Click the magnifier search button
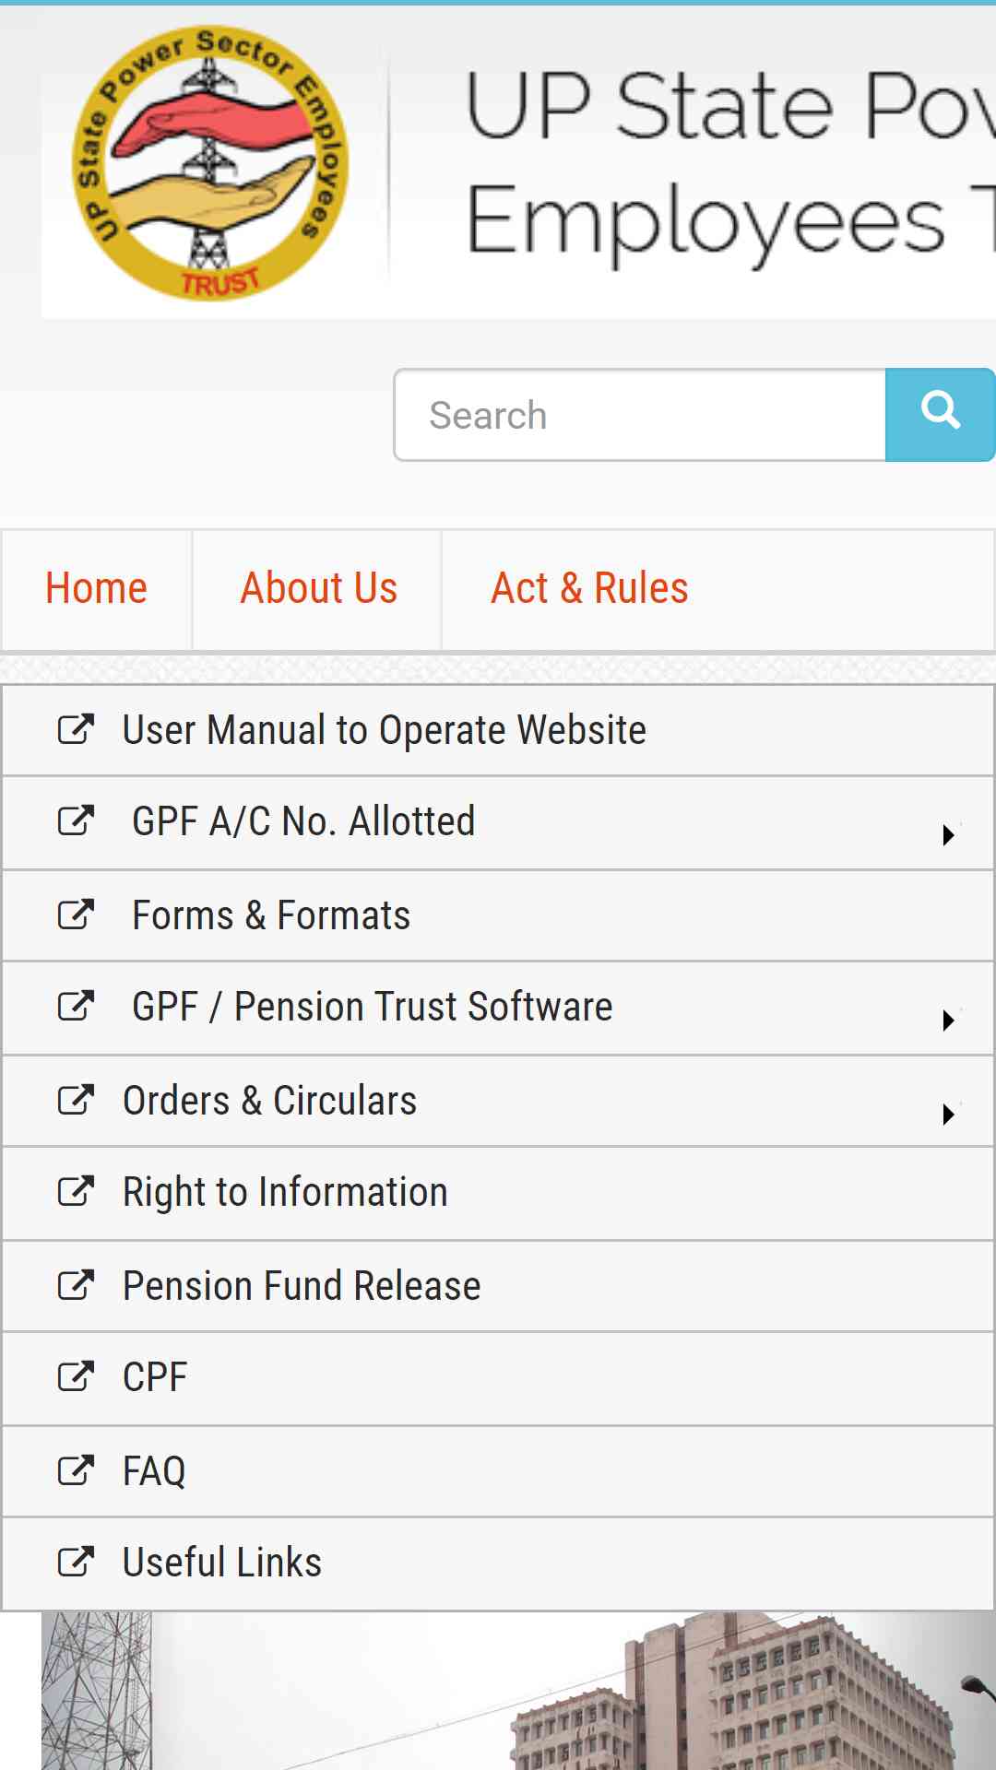996x1770 pixels. 940,415
